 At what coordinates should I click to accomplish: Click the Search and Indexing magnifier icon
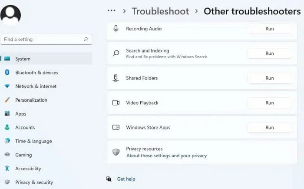click(116, 53)
